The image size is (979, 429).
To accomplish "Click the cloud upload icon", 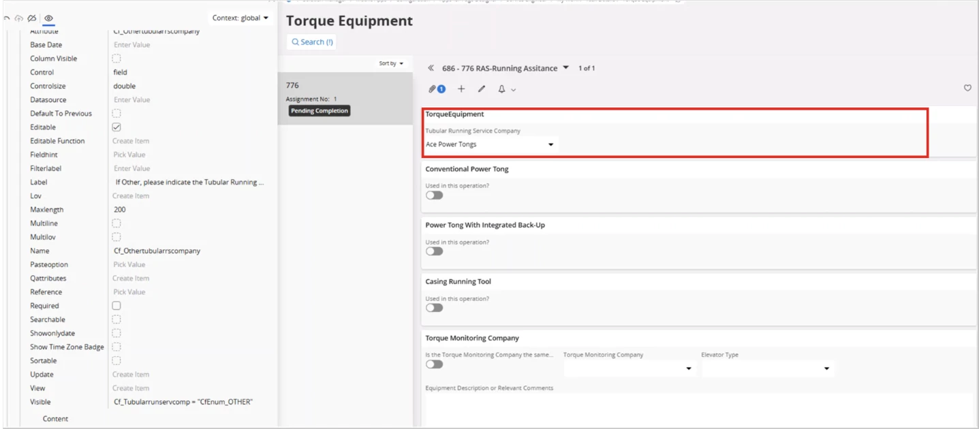I will click(x=18, y=18).
